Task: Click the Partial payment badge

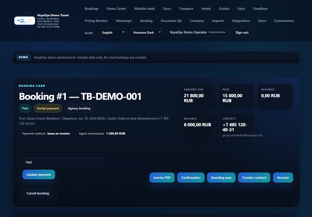Action: 48,108
